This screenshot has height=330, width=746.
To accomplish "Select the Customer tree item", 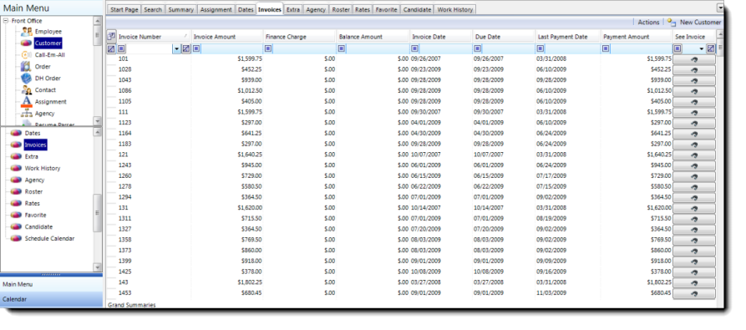I will tap(48, 43).
